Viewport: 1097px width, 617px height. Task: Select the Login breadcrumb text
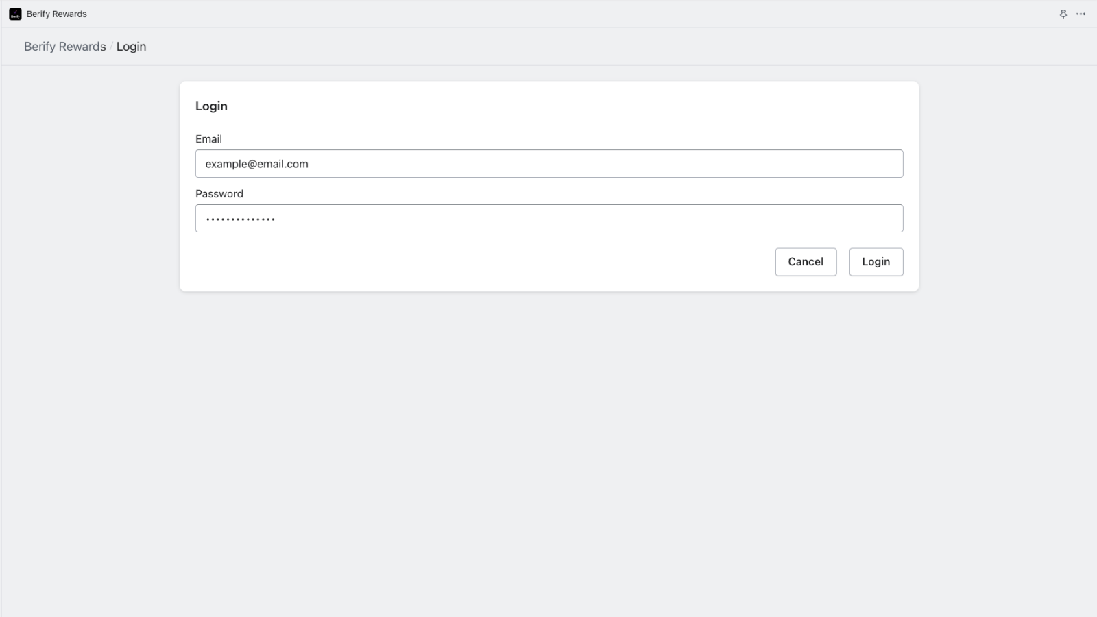(x=131, y=47)
